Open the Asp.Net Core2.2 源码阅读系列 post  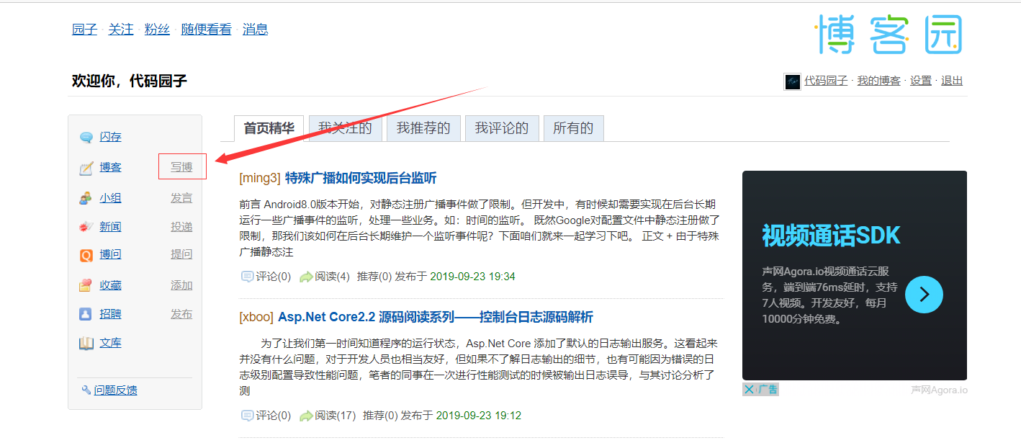[x=436, y=318]
